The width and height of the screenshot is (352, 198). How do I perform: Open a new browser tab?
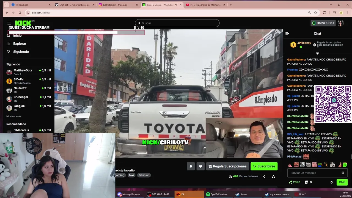tap(230, 5)
